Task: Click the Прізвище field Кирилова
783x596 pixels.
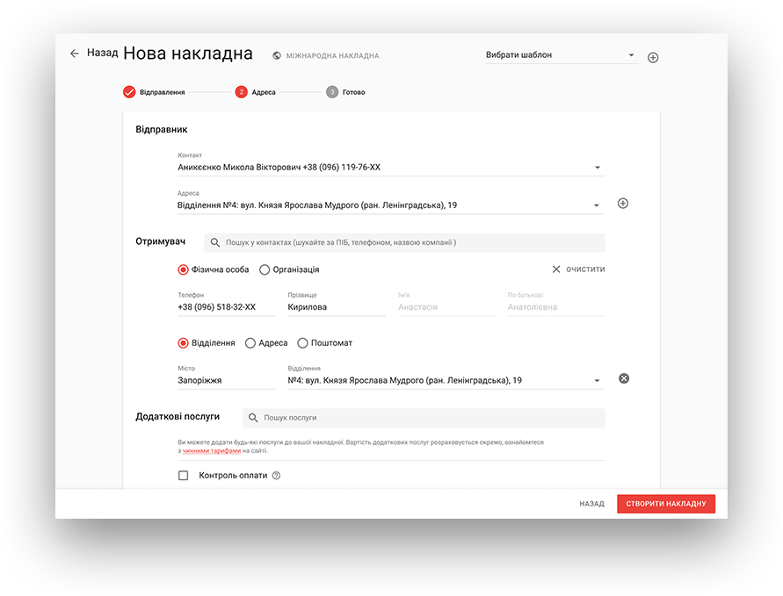Action: [x=336, y=303]
